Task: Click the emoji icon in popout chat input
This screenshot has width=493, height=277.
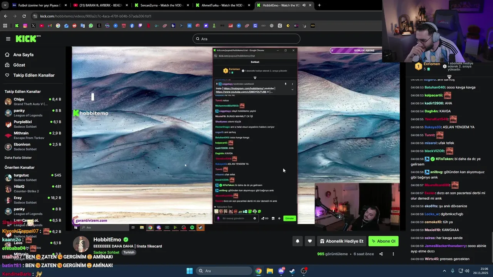Action: click(255, 219)
